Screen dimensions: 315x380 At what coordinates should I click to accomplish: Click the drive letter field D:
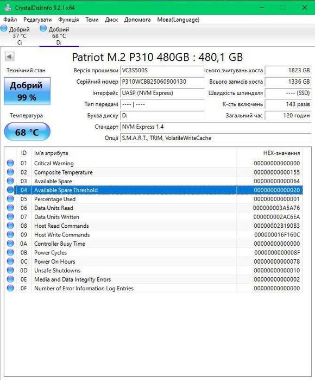pyautogui.click(x=162, y=115)
